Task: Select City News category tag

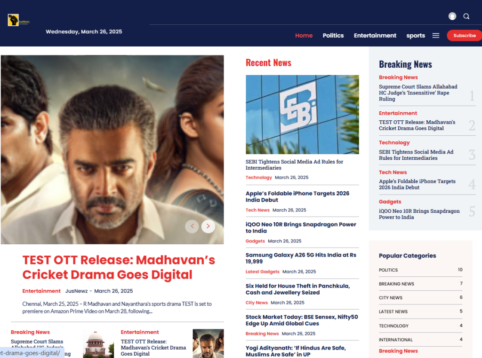Action: [257, 303]
